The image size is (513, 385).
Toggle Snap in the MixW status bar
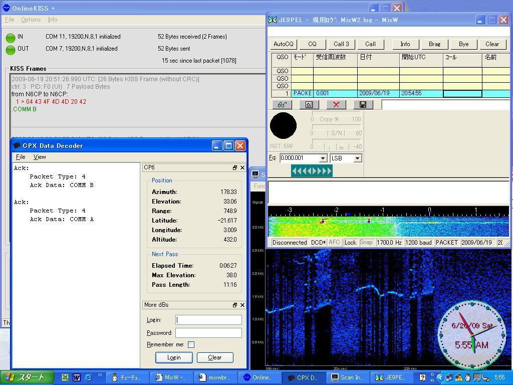coord(366,242)
